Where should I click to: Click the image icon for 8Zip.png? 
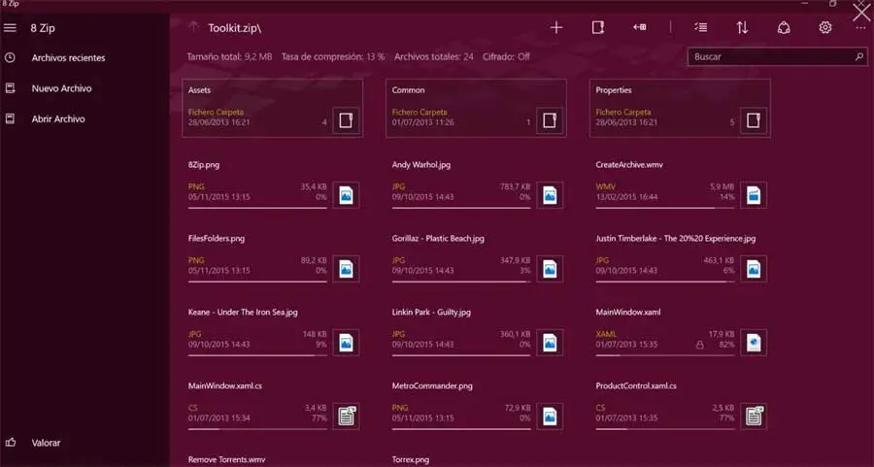(346, 195)
